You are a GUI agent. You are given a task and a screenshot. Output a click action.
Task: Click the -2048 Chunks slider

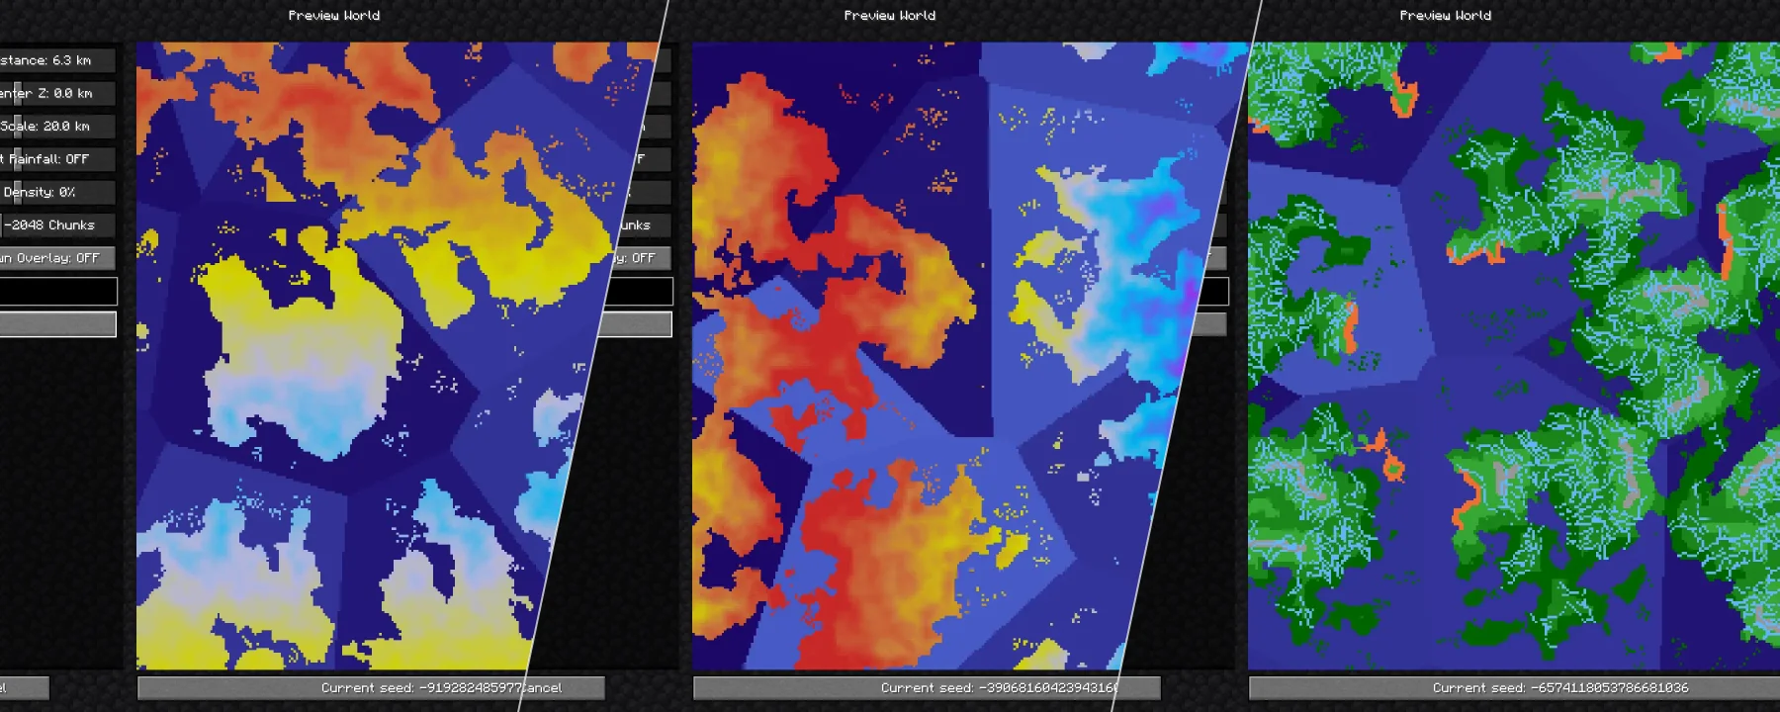[57, 225]
